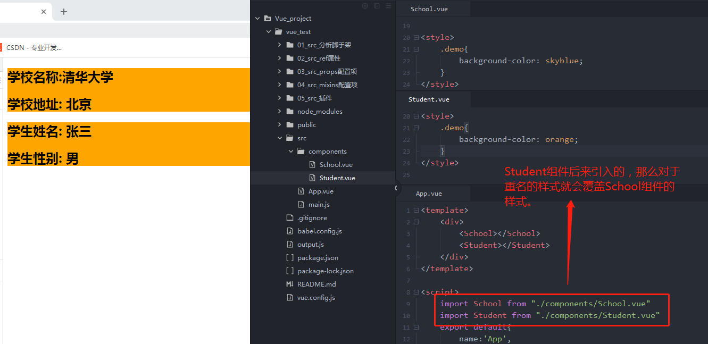Open School.vue from the components tree

[x=336, y=165]
